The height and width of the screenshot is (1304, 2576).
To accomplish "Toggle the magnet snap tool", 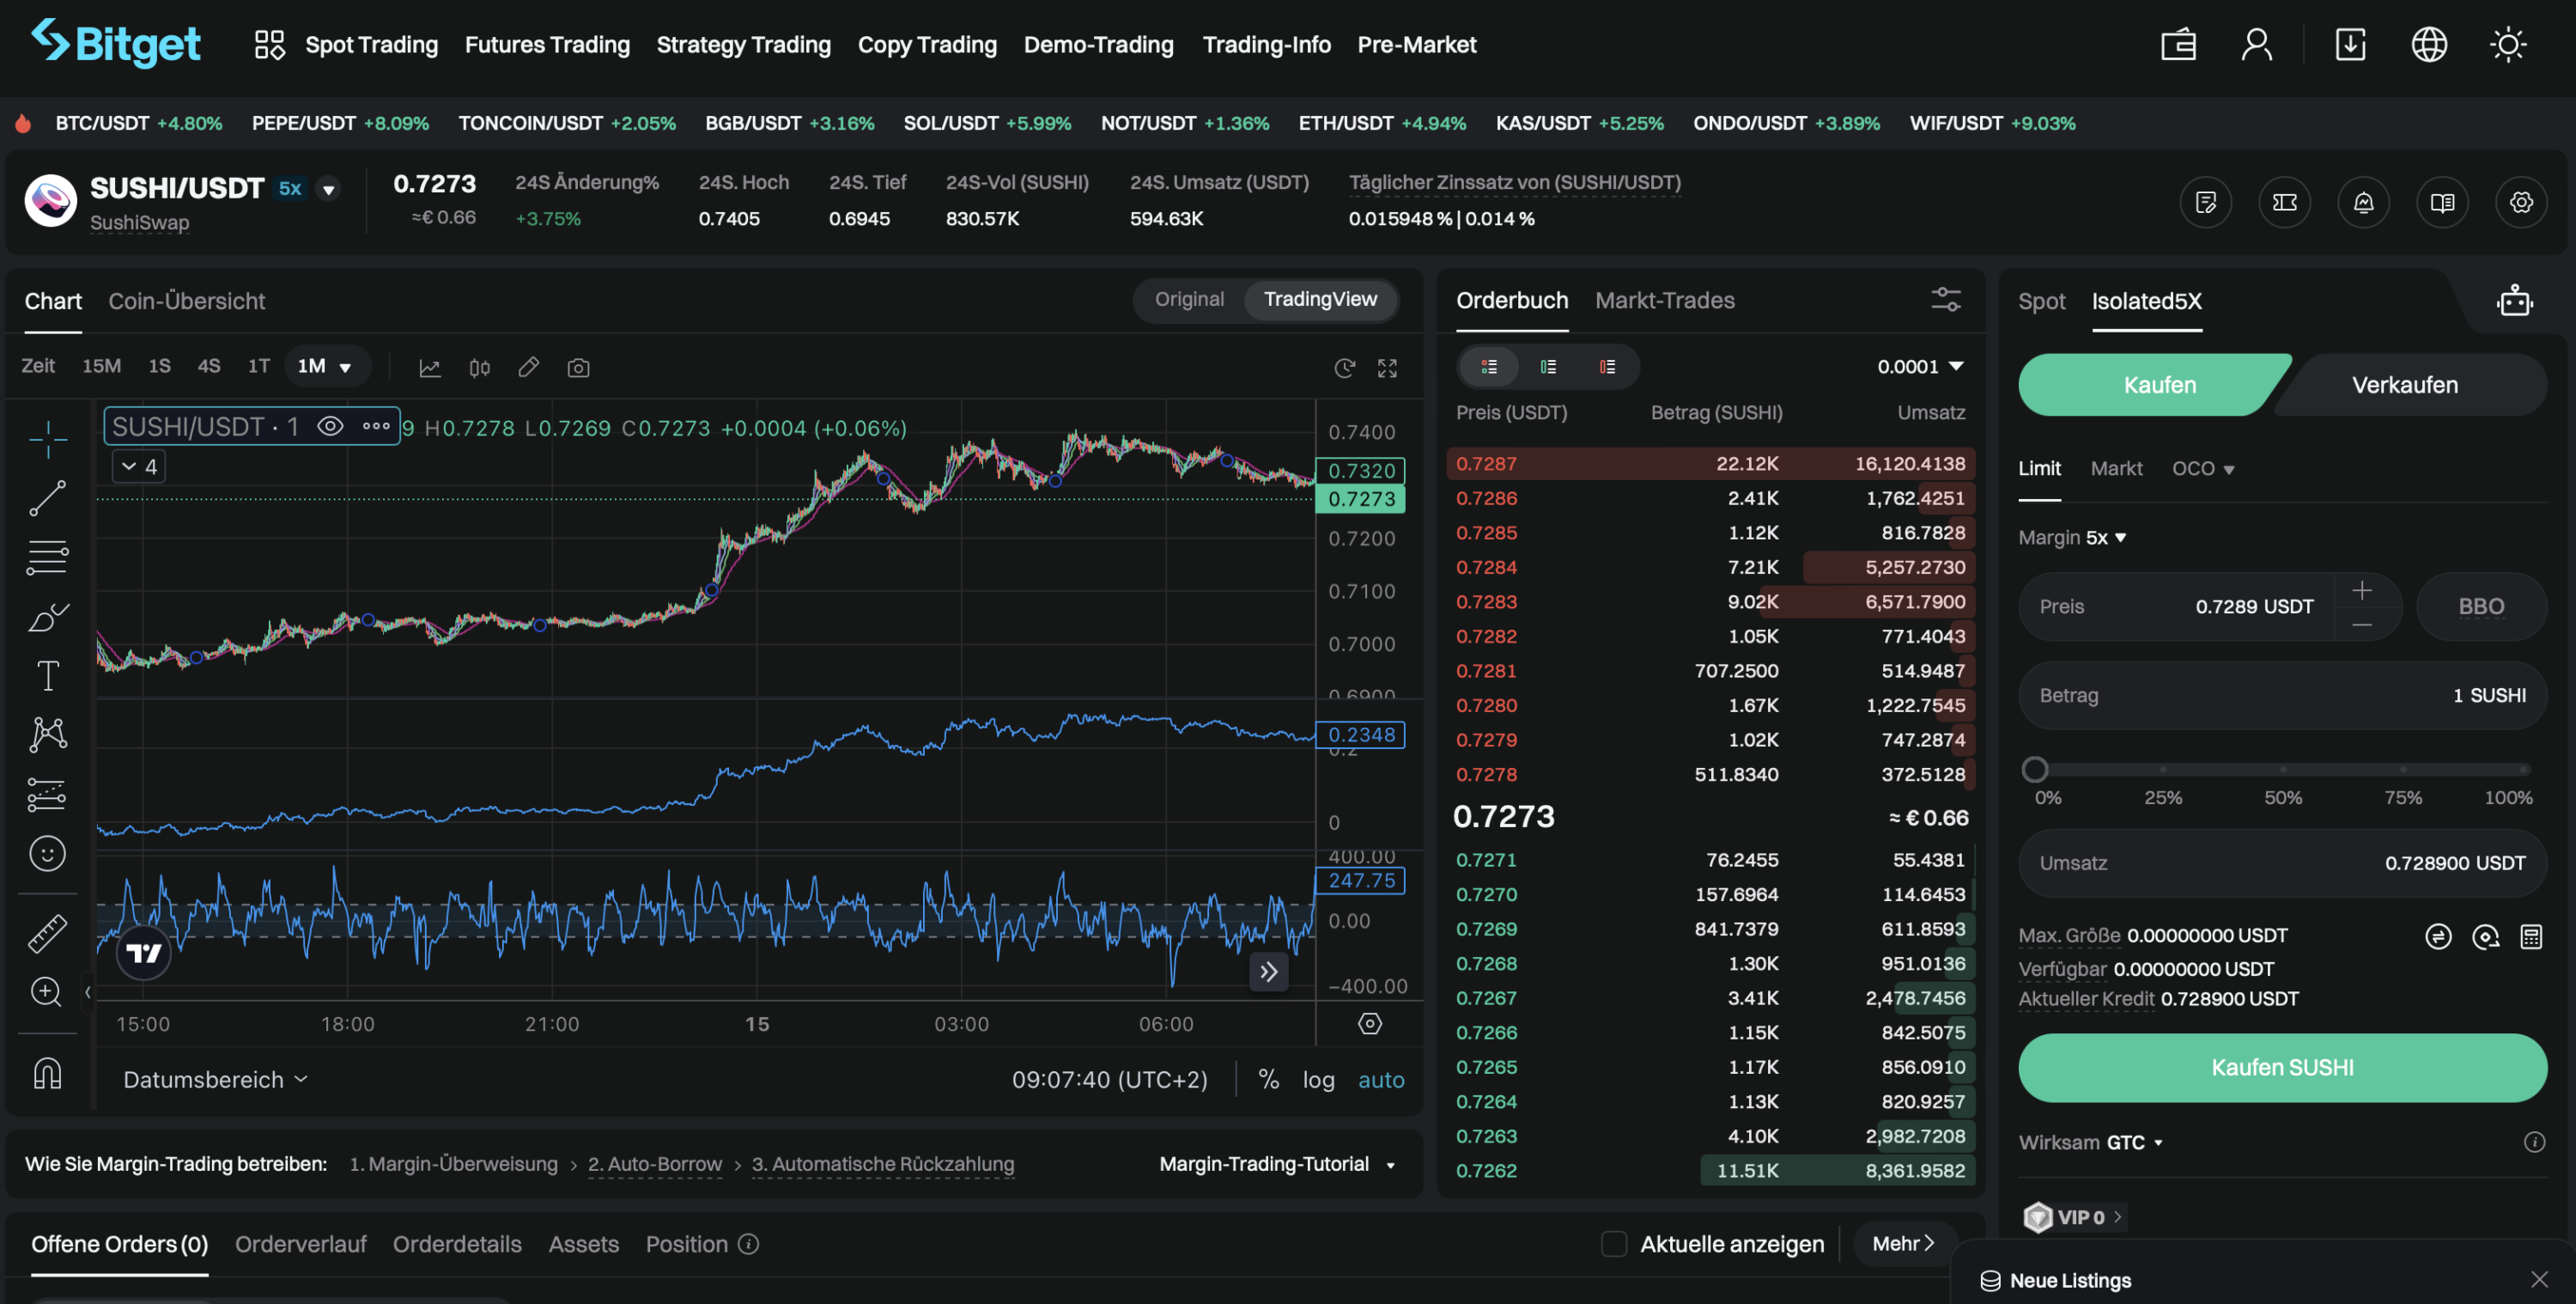I will click(47, 1073).
